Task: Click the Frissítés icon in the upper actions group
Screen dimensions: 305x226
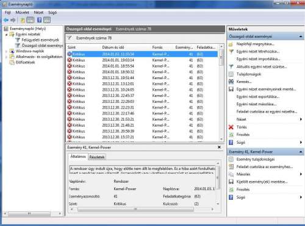Action: tap(231, 135)
